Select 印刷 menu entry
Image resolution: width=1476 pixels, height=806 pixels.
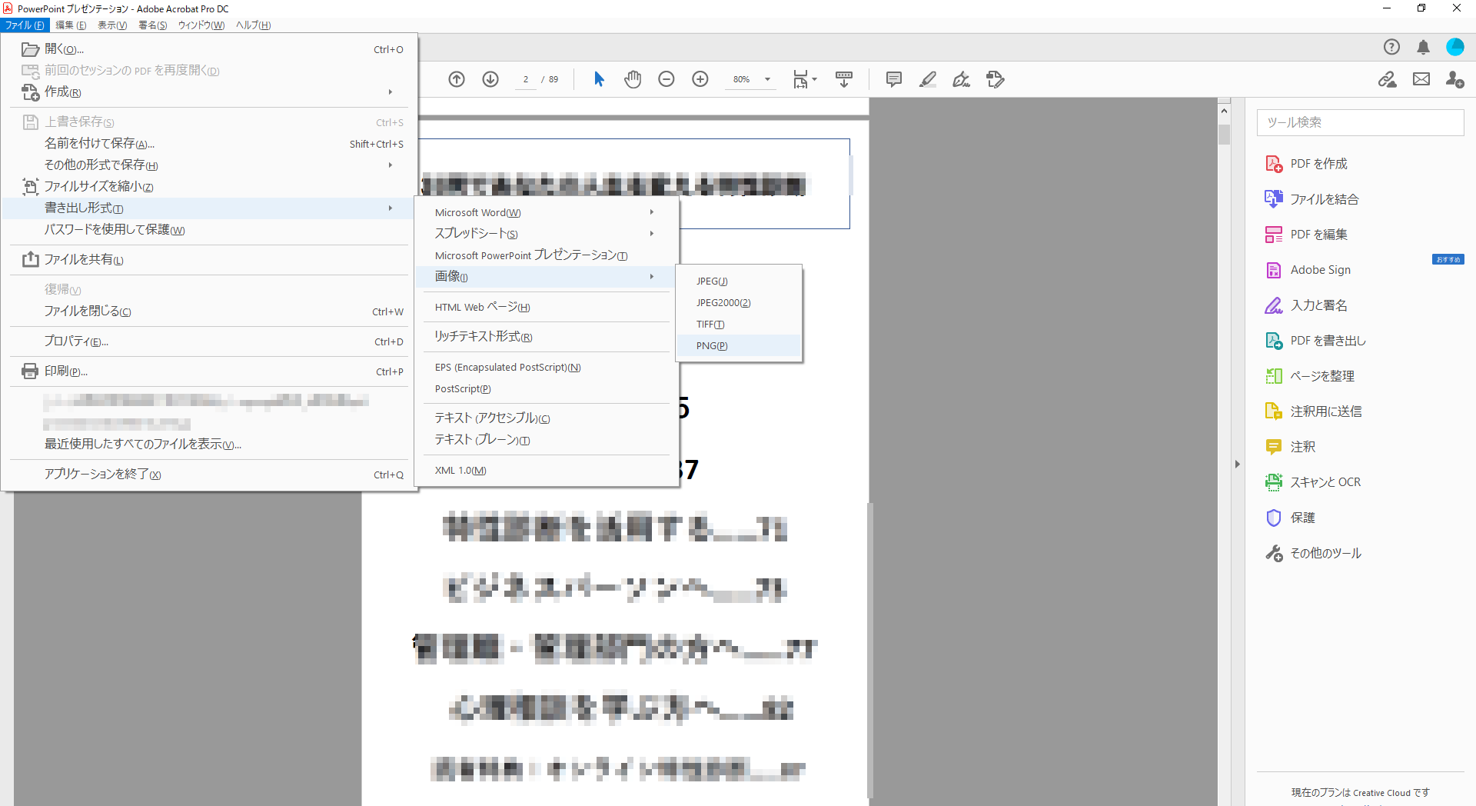tap(209, 371)
